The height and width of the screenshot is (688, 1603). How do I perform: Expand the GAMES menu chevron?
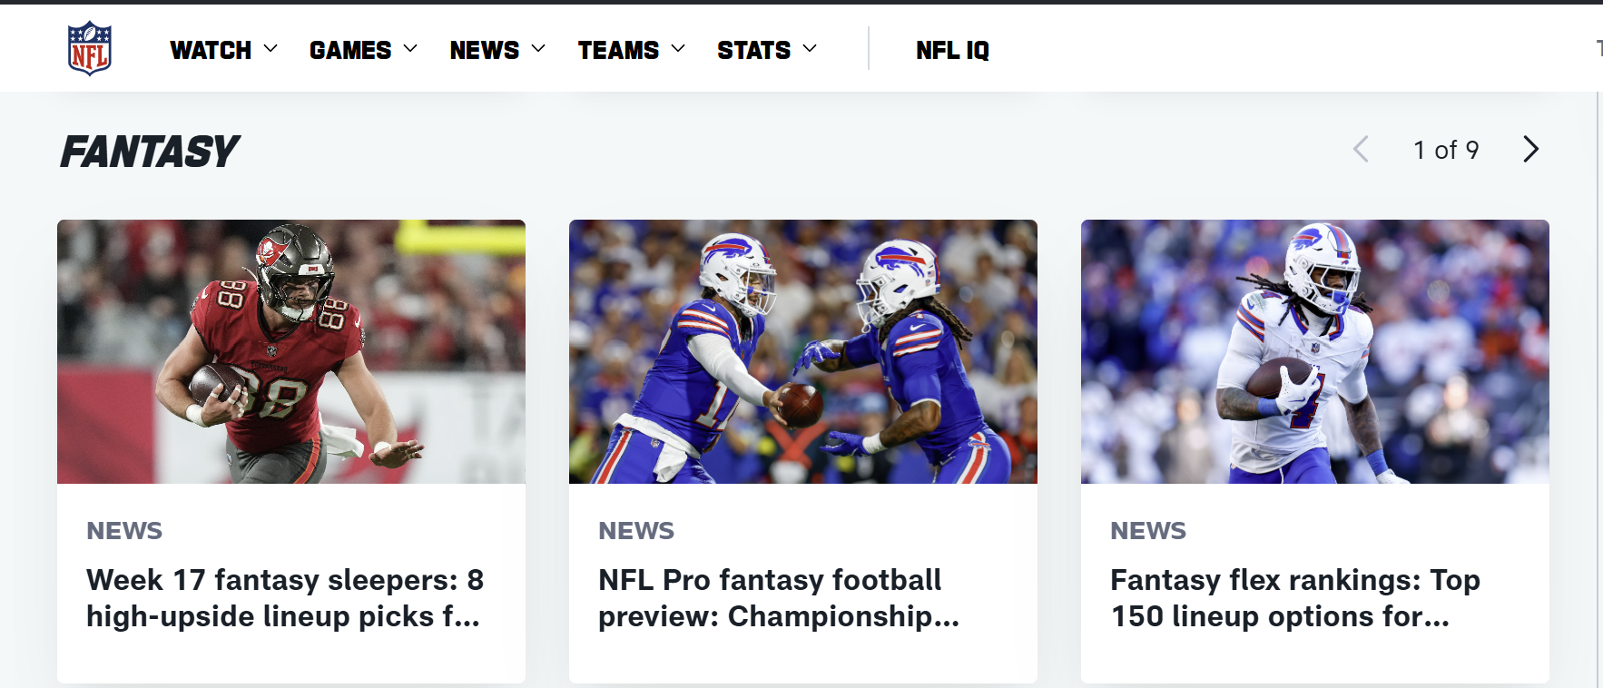point(410,49)
